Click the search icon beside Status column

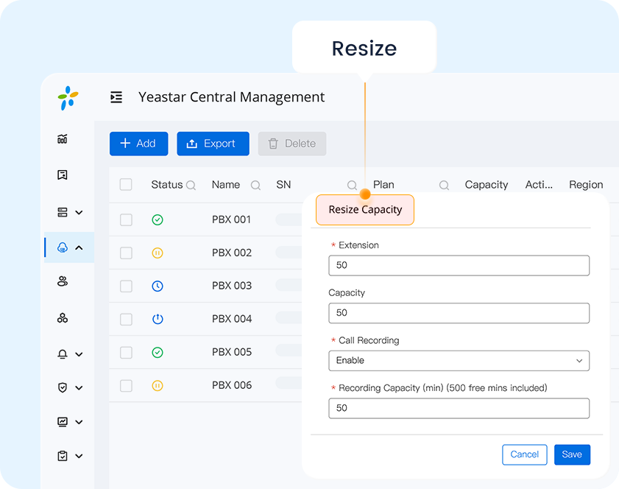tap(191, 186)
